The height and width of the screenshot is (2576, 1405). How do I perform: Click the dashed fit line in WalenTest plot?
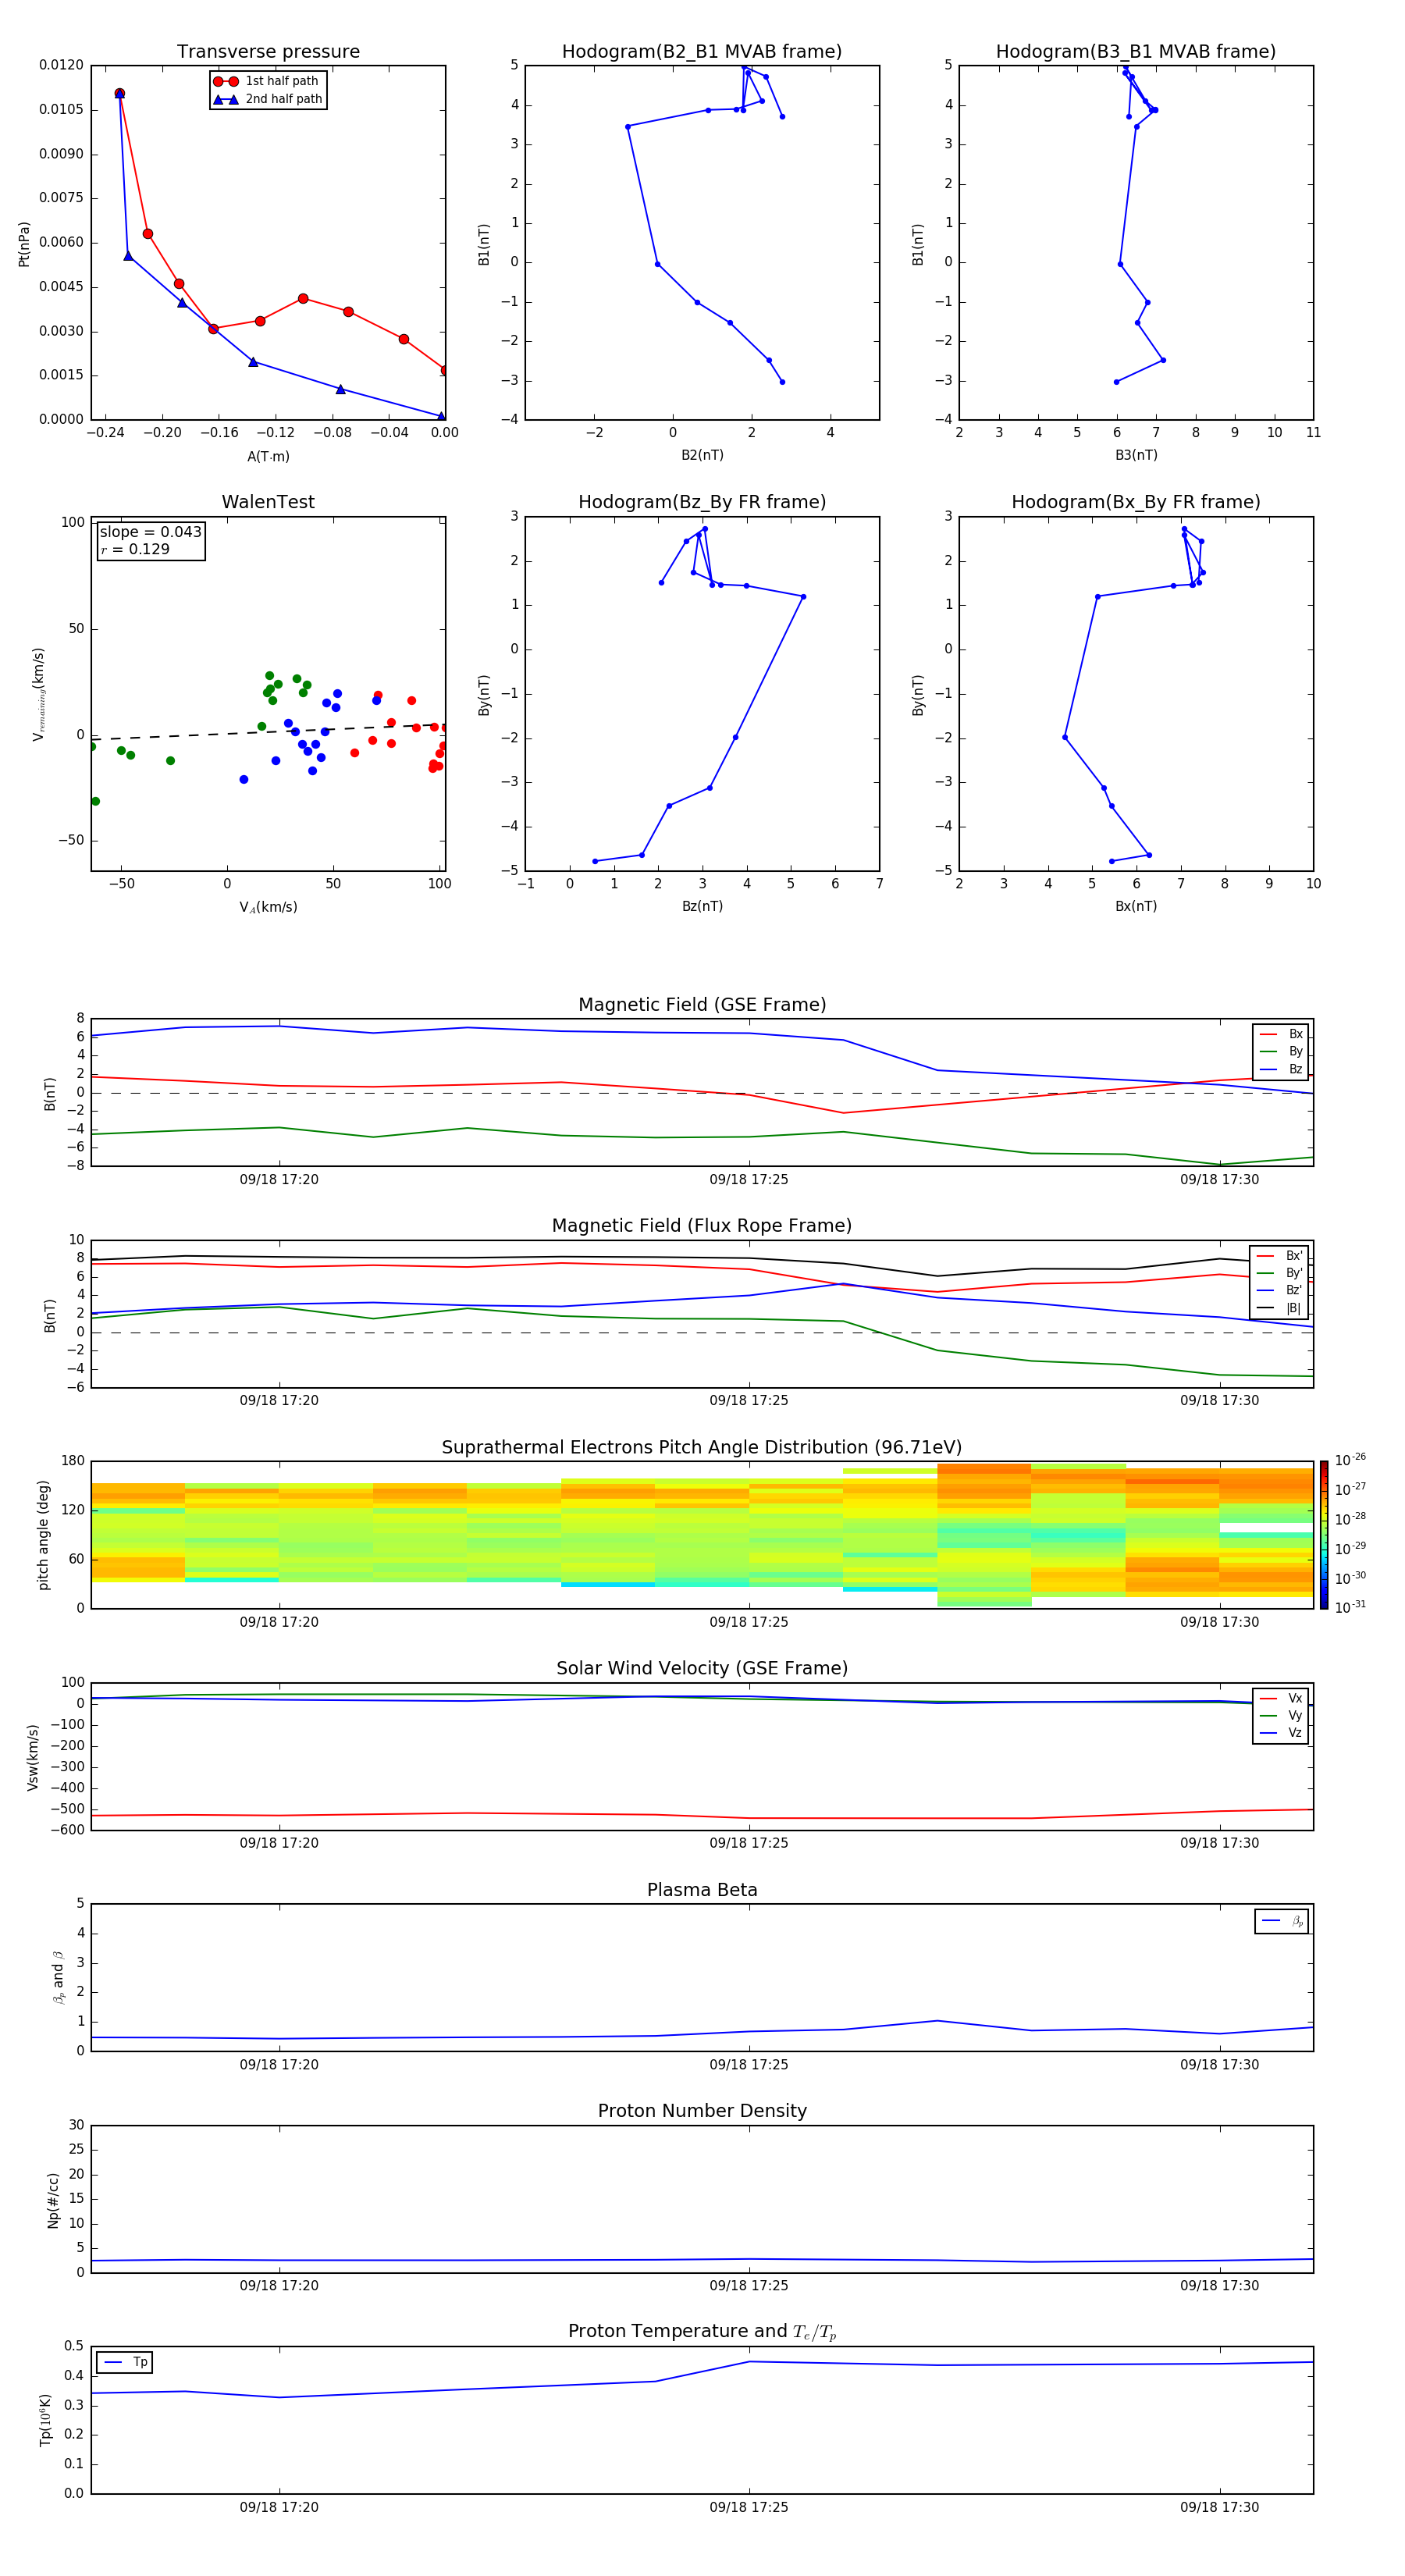coord(268,732)
